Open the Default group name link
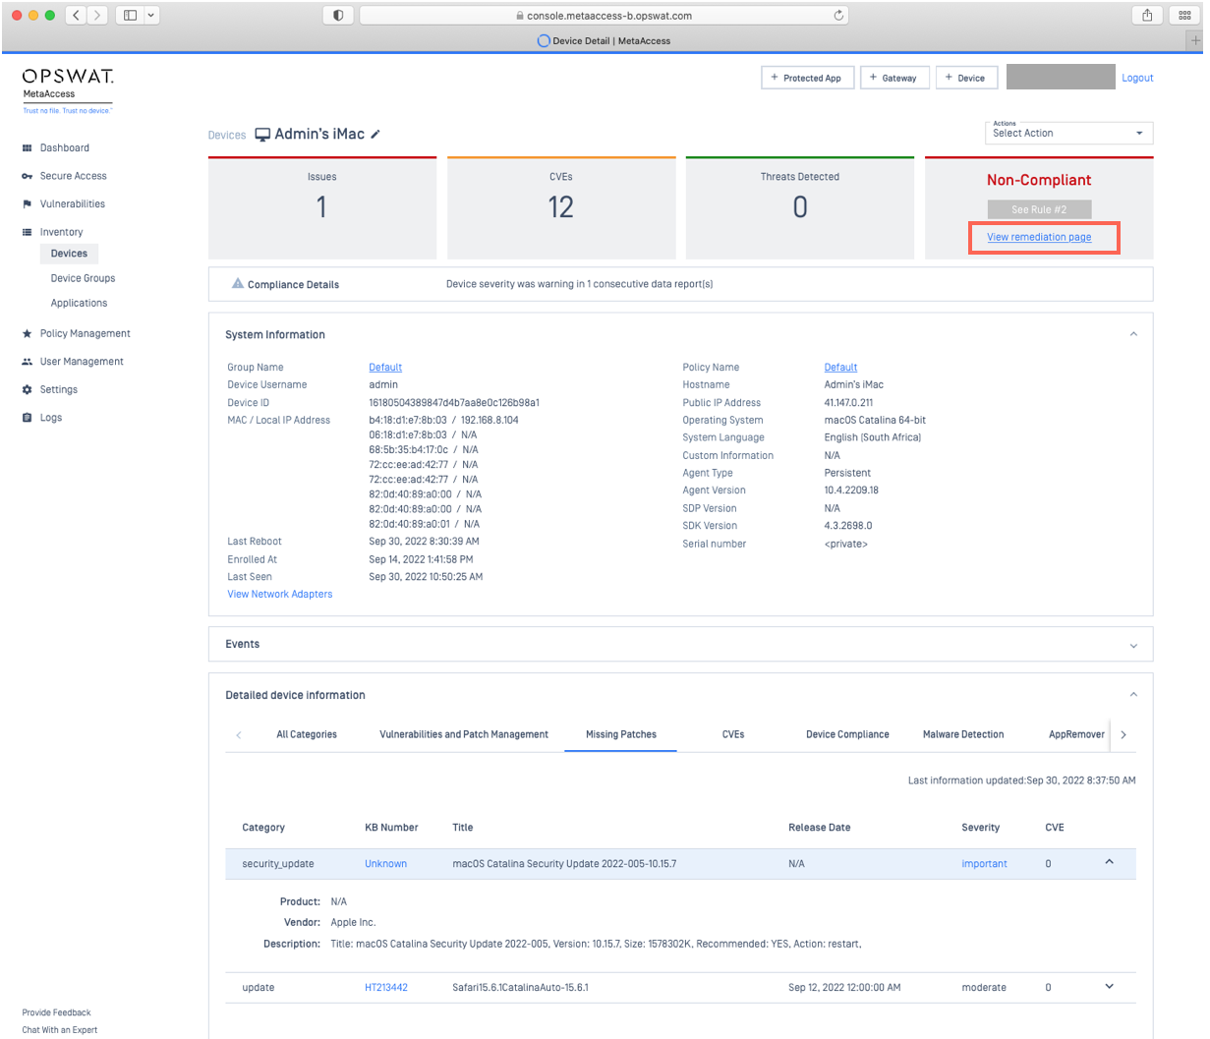 (x=385, y=367)
